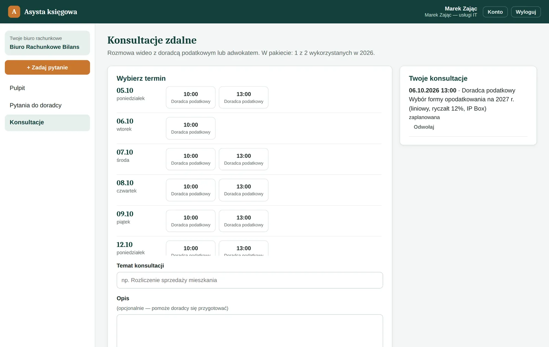The width and height of the screenshot is (549, 347).
Task: Open the Konto account page
Action: point(495,12)
